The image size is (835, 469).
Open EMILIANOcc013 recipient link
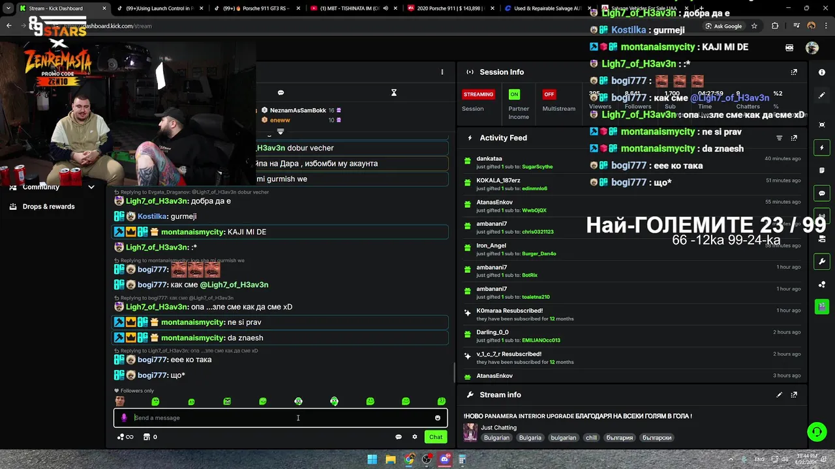tap(541, 341)
